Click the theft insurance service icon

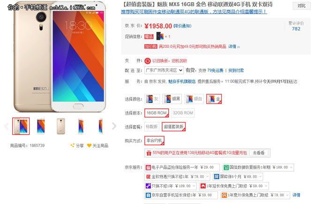coord(148,167)
